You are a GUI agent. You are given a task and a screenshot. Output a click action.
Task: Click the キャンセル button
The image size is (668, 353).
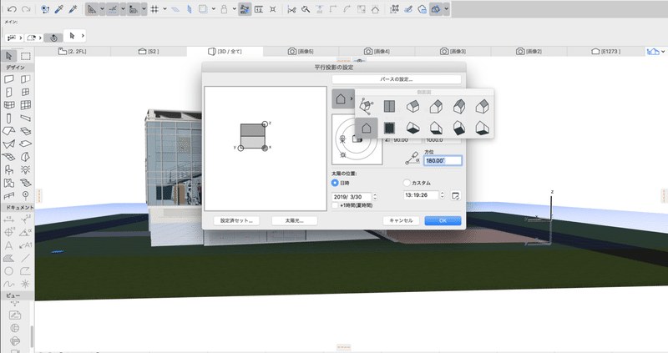(x=401, y=220)
